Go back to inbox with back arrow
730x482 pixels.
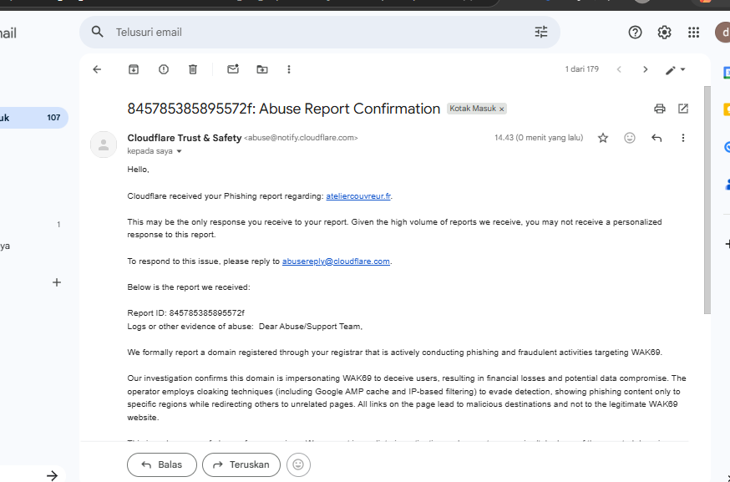point(97,69)
